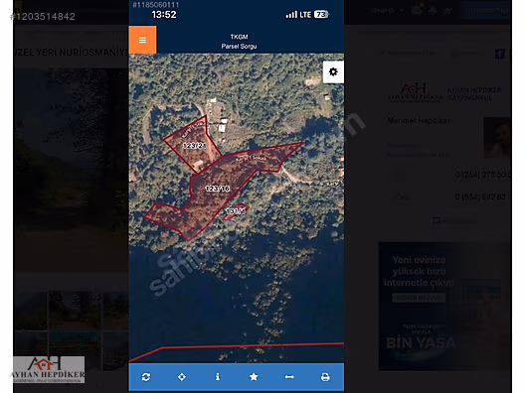This screenshot has height=393, width=525.
Task: Click the 13:52 clock in status bar
Action: pos(164,14)
